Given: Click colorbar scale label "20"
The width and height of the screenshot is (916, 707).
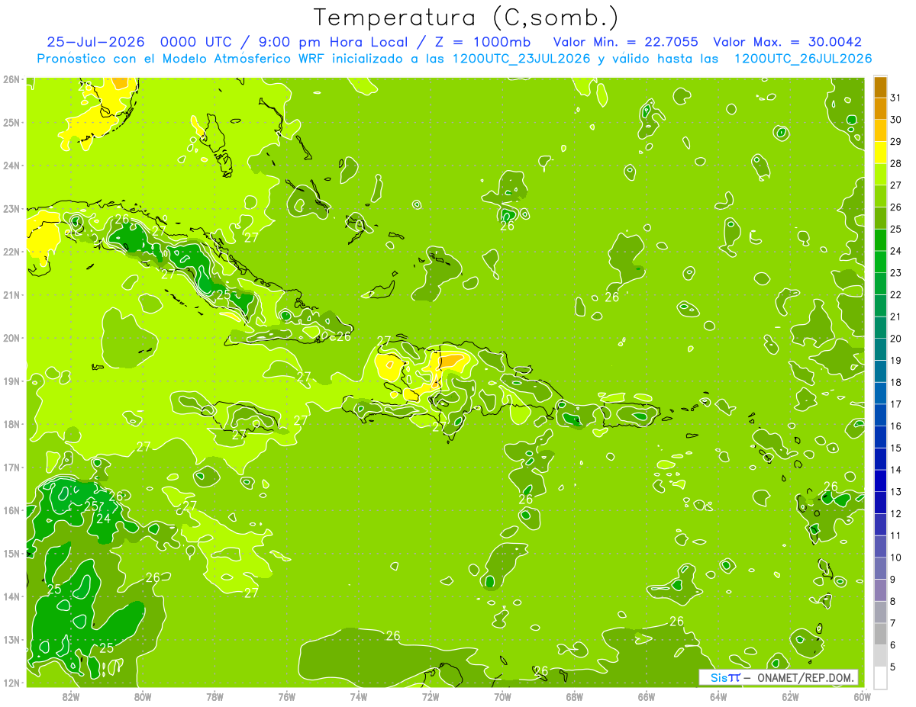Looking at the screenshot, I should point(896,338).
